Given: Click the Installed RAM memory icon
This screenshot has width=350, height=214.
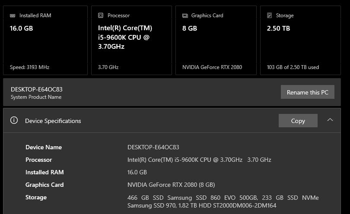Looking at the screenshot, I should tap(13, 16).
